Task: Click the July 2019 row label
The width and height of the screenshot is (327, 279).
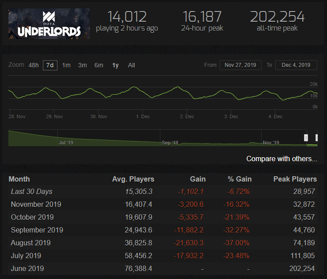Action: pos(26,256)
